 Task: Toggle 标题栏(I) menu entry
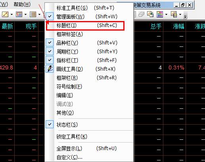(89, 25)
